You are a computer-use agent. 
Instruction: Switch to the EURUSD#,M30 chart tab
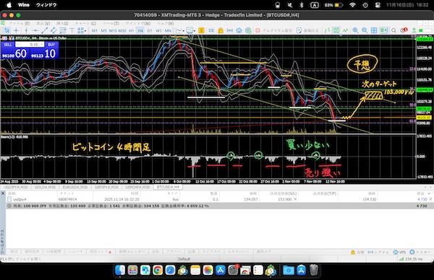[x=75, y=187]
